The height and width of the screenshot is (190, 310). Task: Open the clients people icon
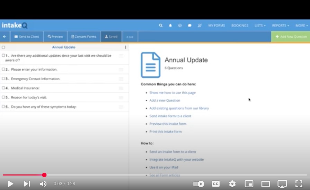pos(200,26)
